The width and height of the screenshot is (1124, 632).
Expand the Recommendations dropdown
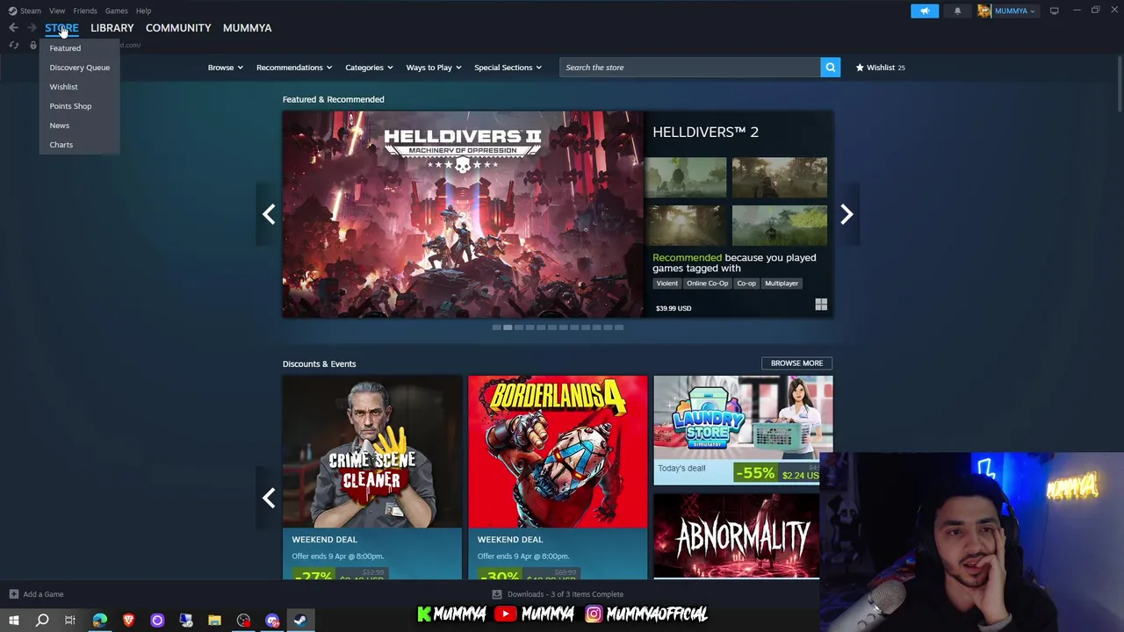coord(294,68)
